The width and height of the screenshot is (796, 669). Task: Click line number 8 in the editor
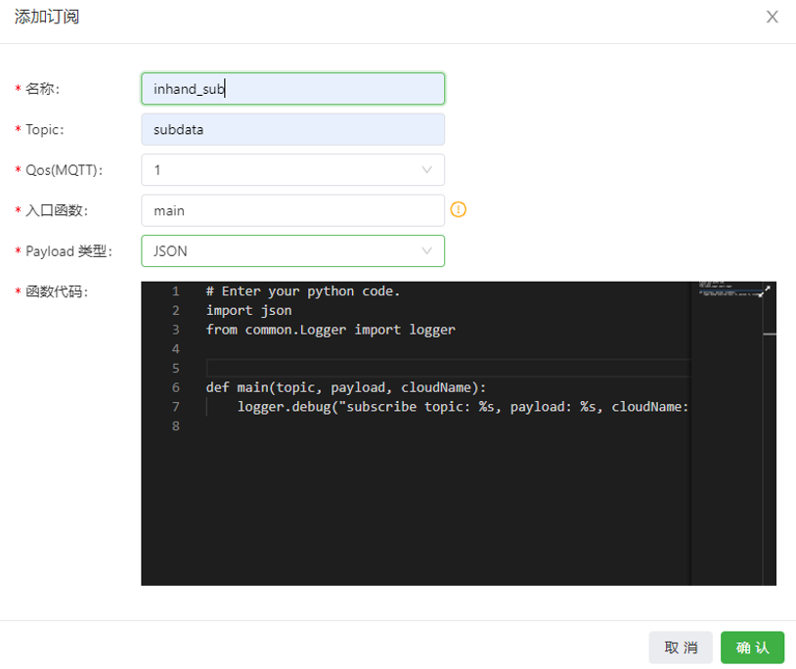pyautogui.click(x=176, y=426)
